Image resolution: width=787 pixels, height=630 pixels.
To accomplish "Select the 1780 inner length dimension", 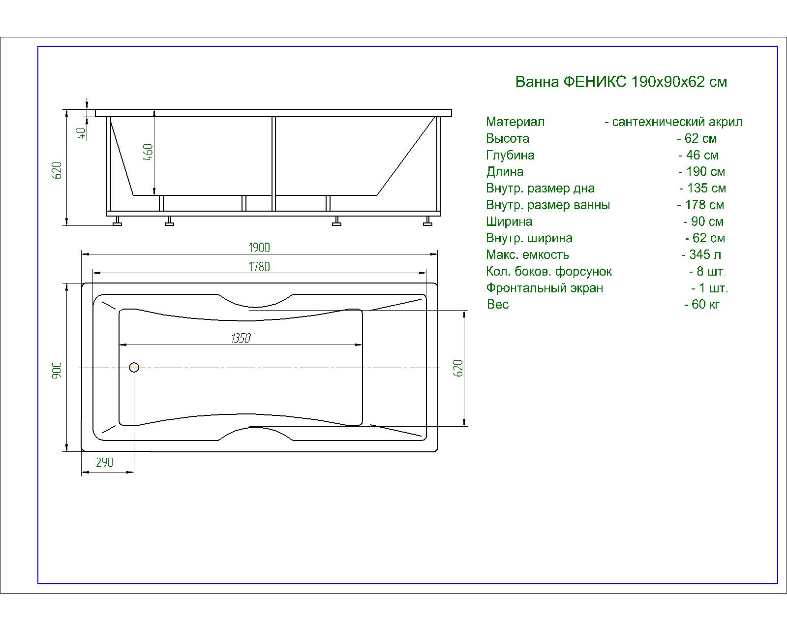I will click(259, 267).
